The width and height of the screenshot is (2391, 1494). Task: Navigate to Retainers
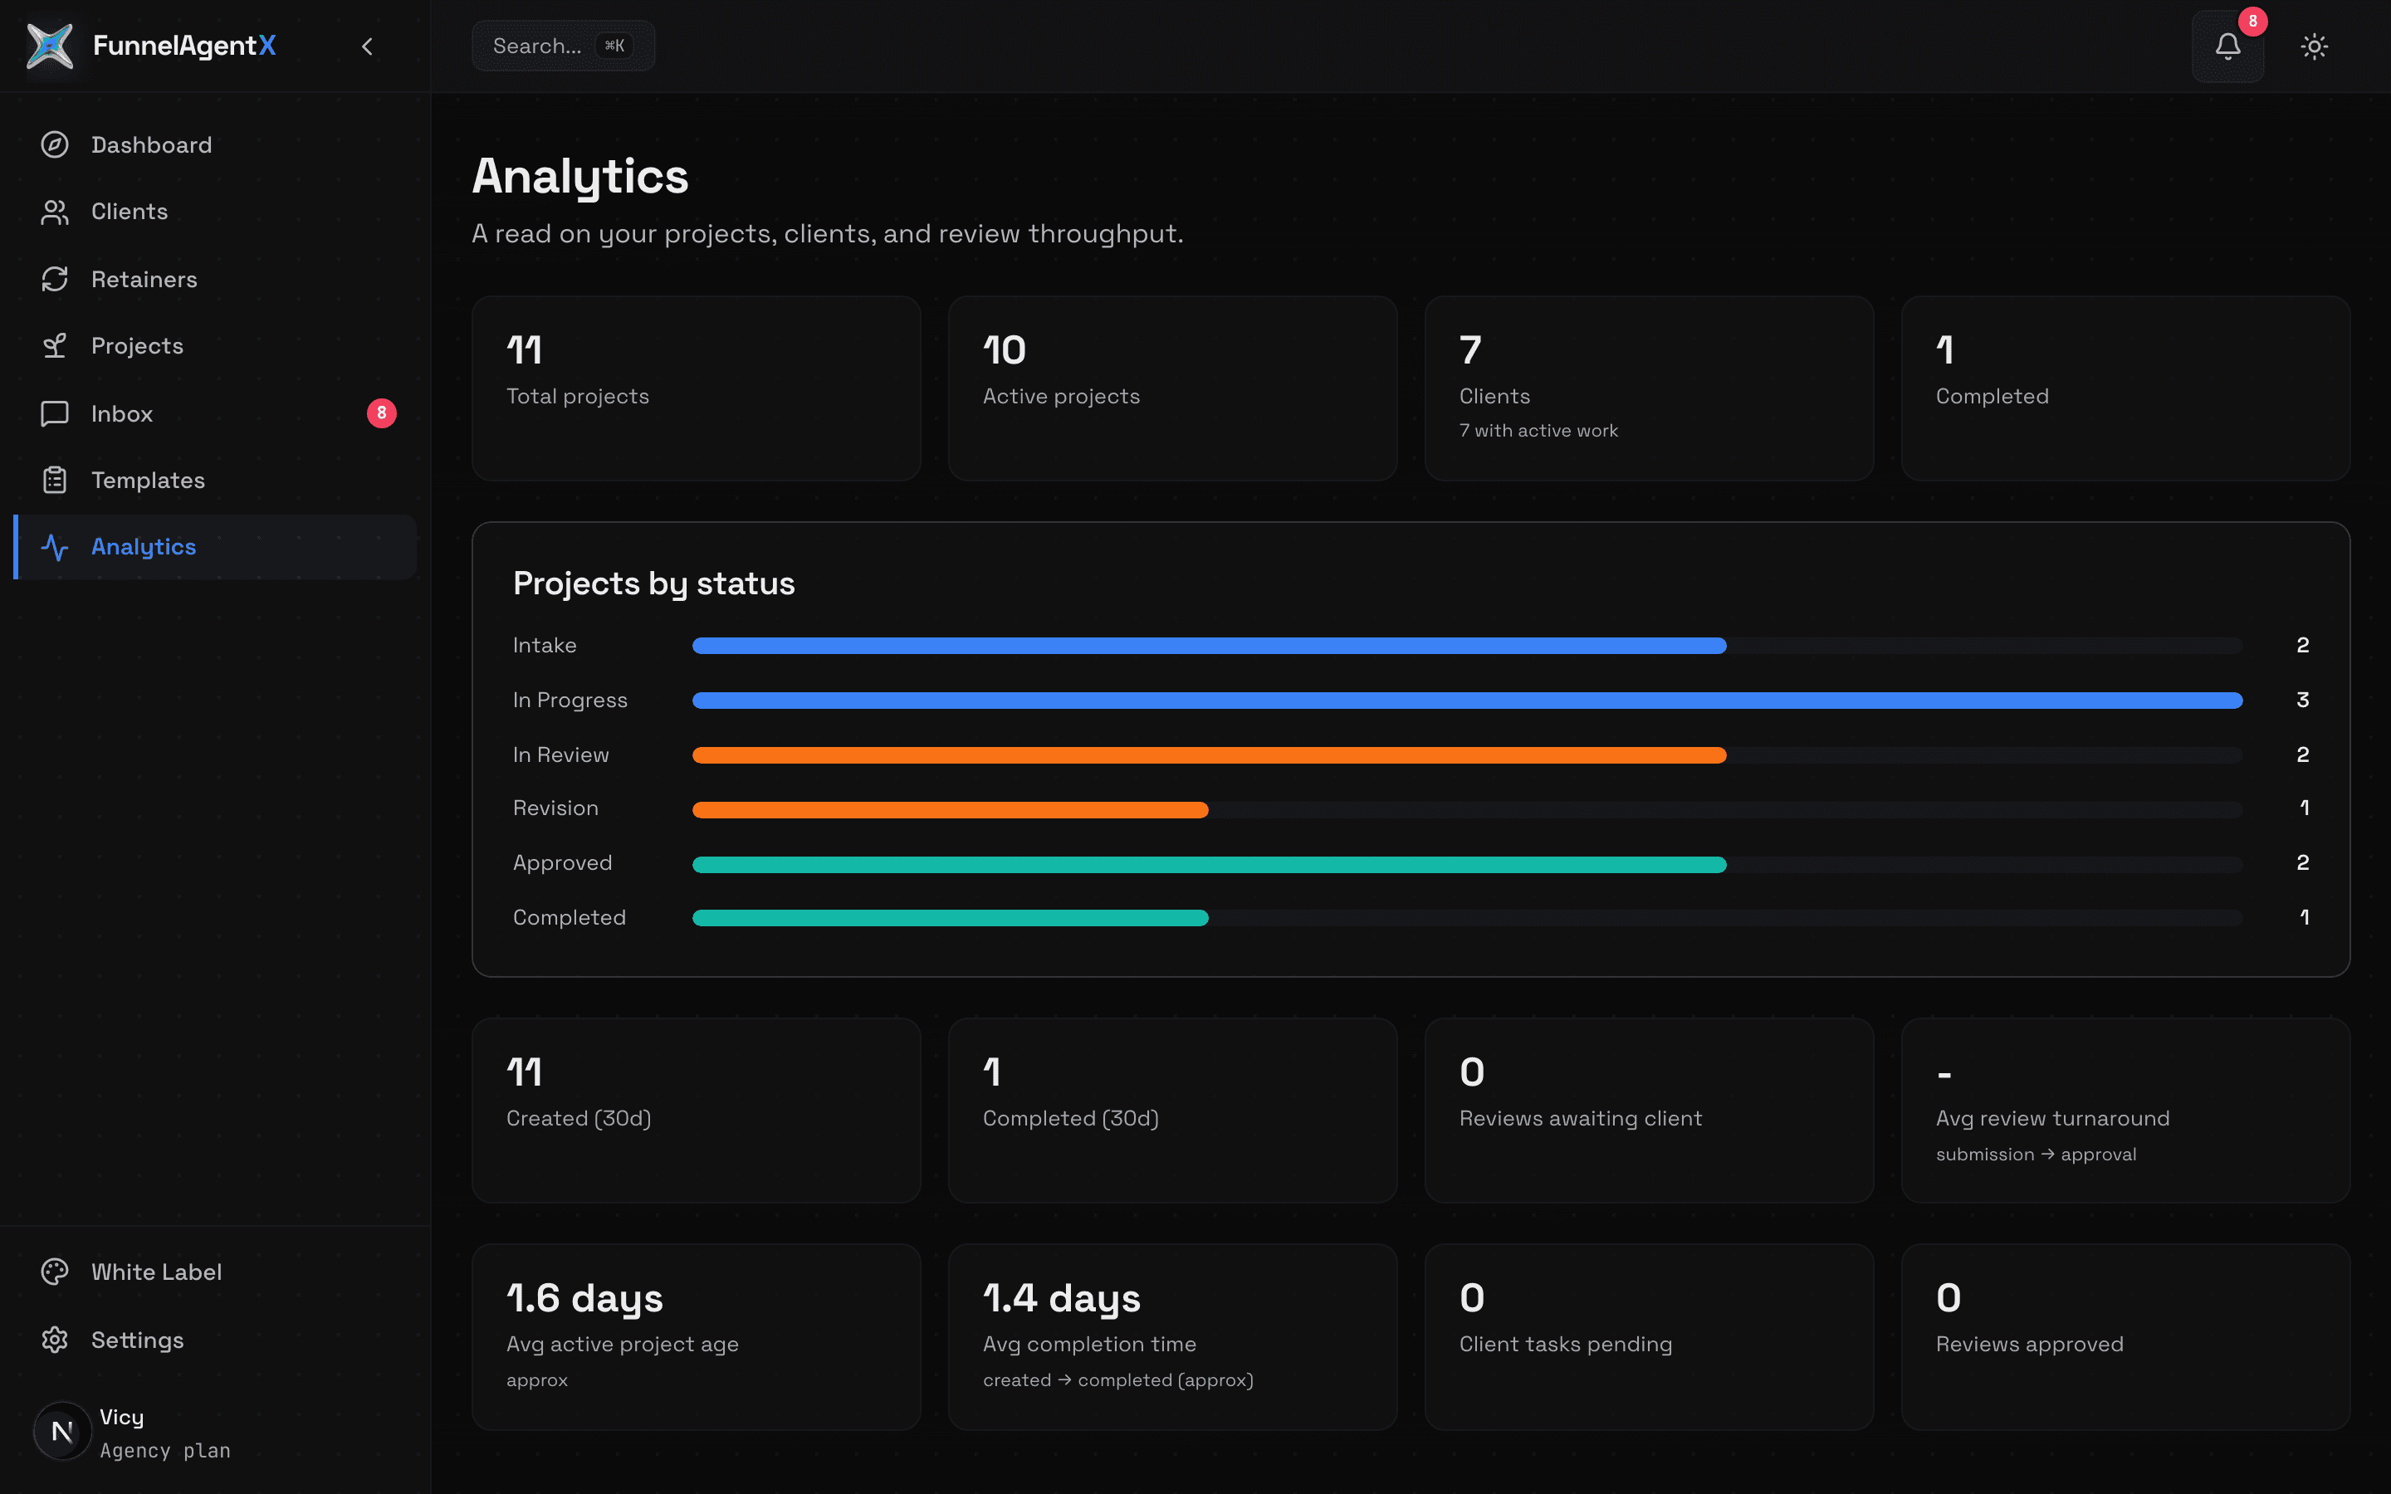pyautogui.click(x=215, y=279)
